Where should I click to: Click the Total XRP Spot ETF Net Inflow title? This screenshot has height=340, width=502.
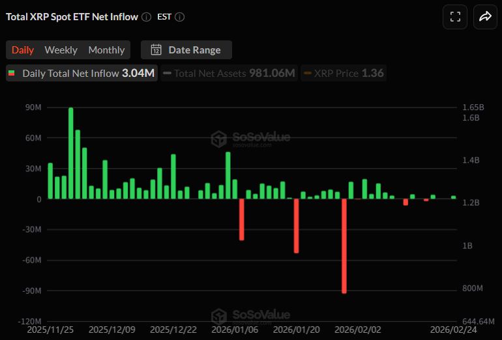tap(72, 17)
